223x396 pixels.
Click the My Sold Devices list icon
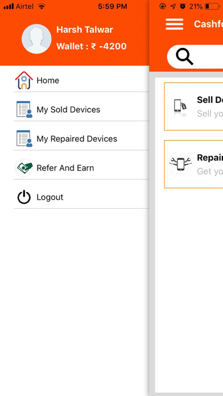point(24,109)
